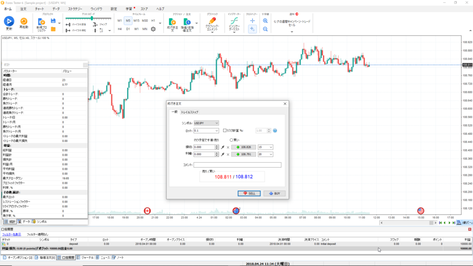
Task: Enable the リスク計算 % checkbox
Action: coord(224,131)
